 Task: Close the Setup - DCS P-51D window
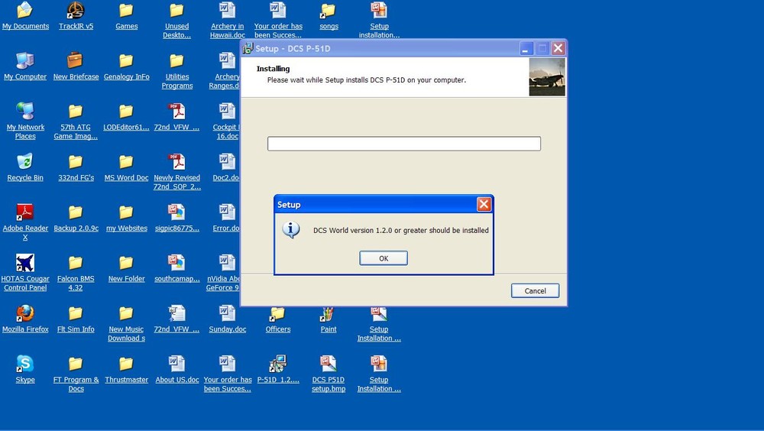tap(558, 48)
